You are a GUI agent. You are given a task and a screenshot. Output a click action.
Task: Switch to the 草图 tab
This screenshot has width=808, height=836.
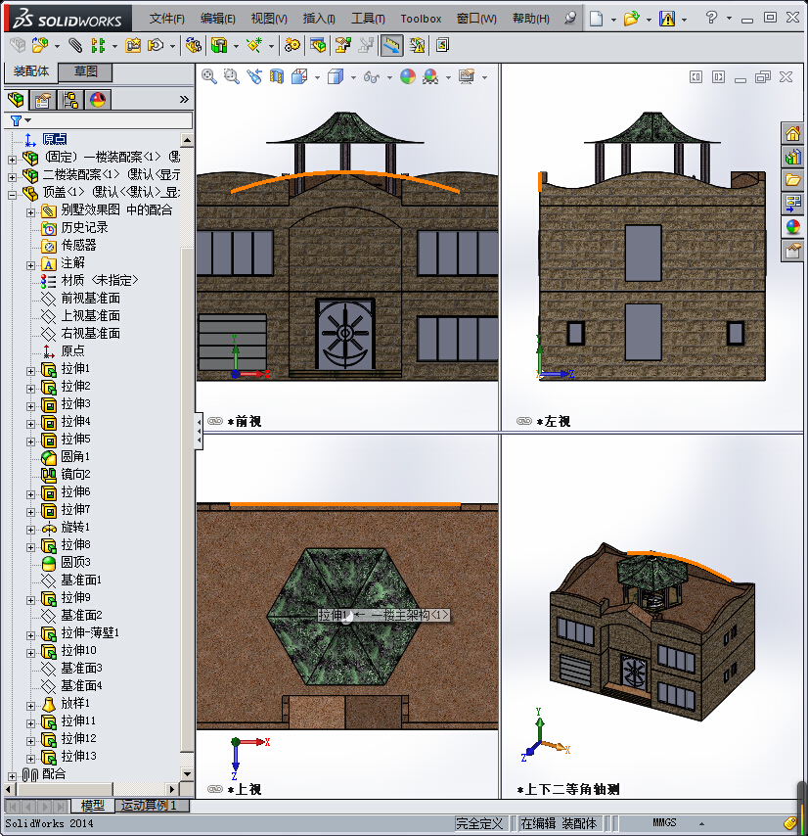pos(85,71)
